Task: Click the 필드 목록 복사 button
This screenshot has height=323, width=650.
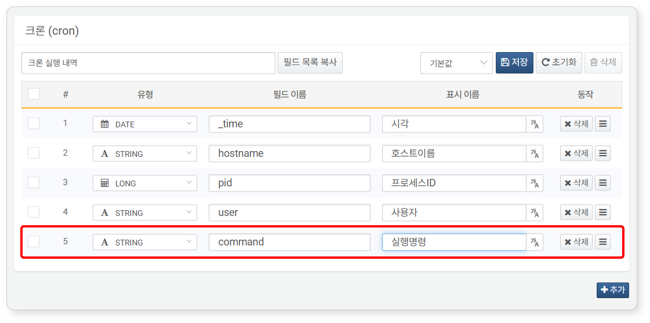Action: [310, 63]
